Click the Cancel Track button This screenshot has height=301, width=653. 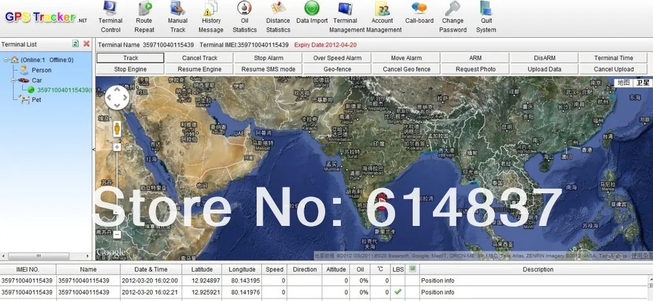pos(199,58)
